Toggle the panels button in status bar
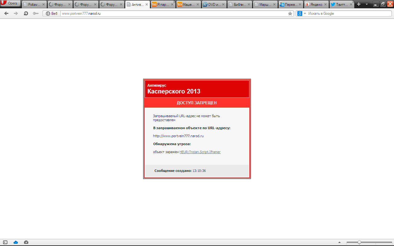 click(5, 242)
